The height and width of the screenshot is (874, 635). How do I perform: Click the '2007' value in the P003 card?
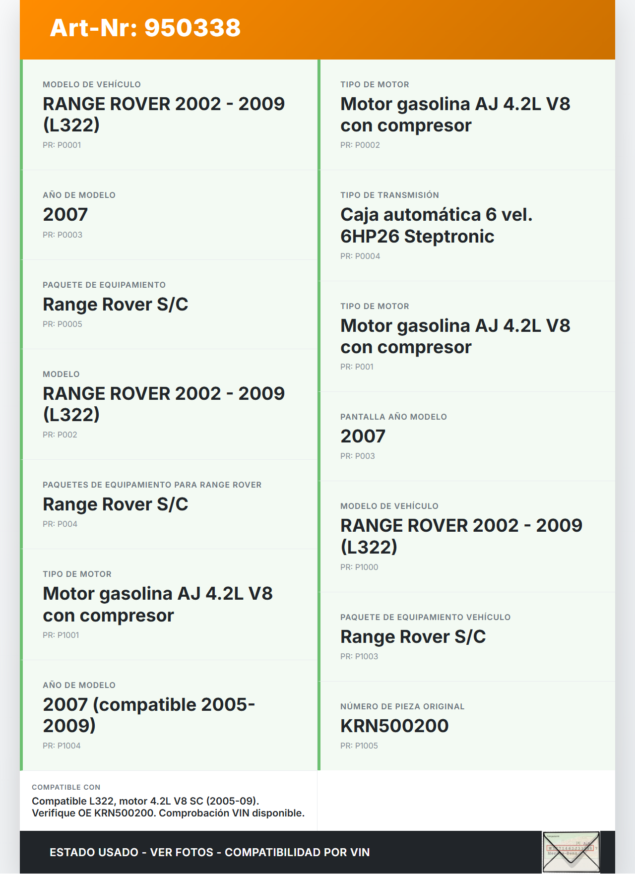363,436
